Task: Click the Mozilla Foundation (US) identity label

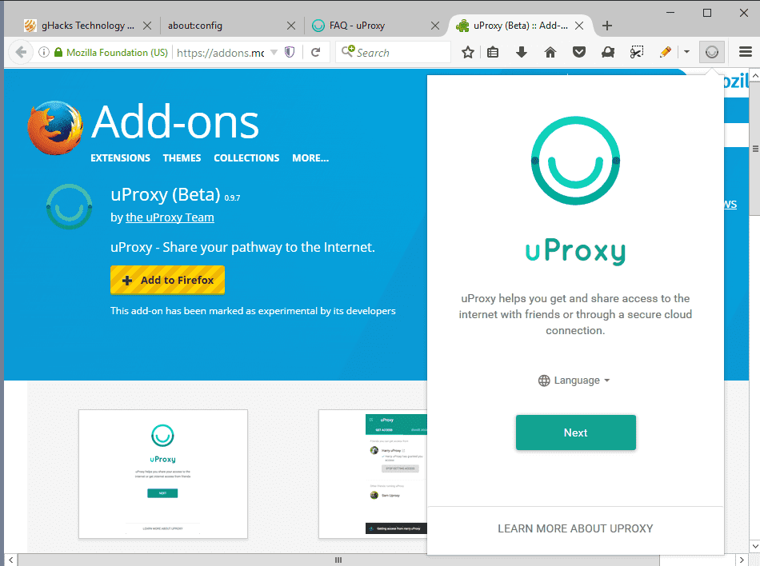Action: pos(117,52)
